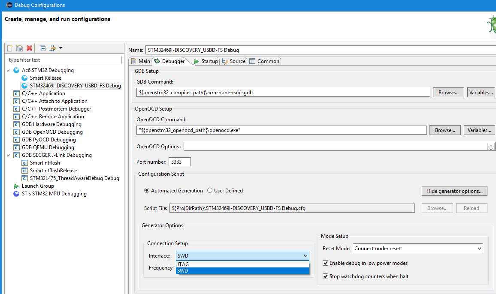496x294 pixels.
Task: Switch to the Startup tab
Action: (x=206, y=61)
